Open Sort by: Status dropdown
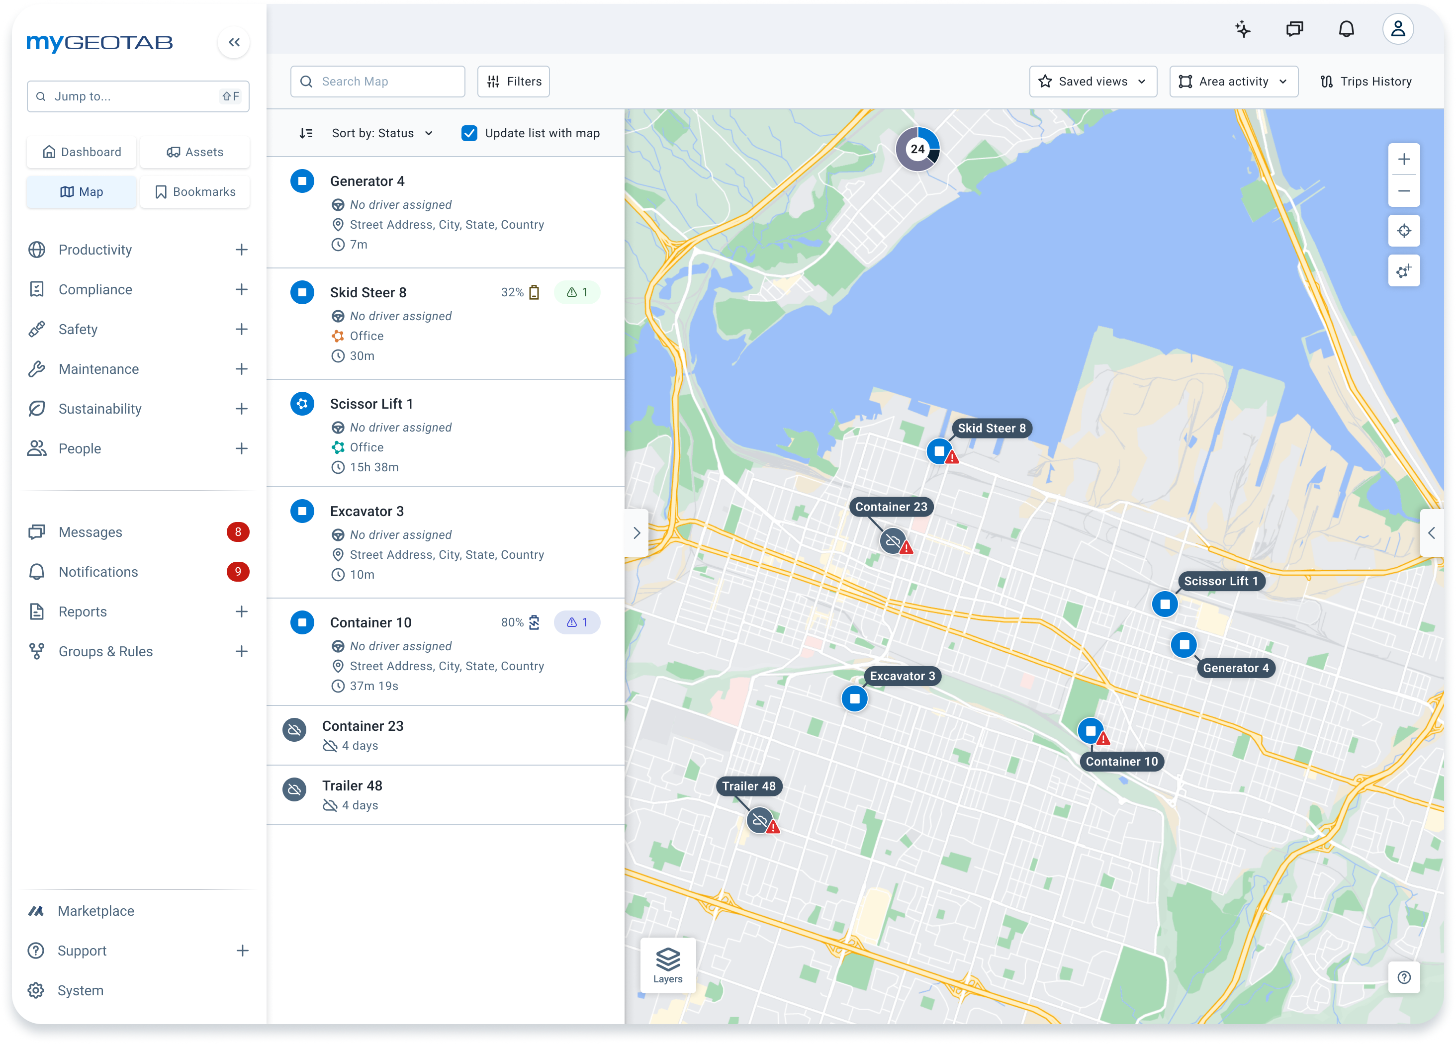This screenshot has height=1044, width=1456. pyautogui.click(x=382, y=133)
